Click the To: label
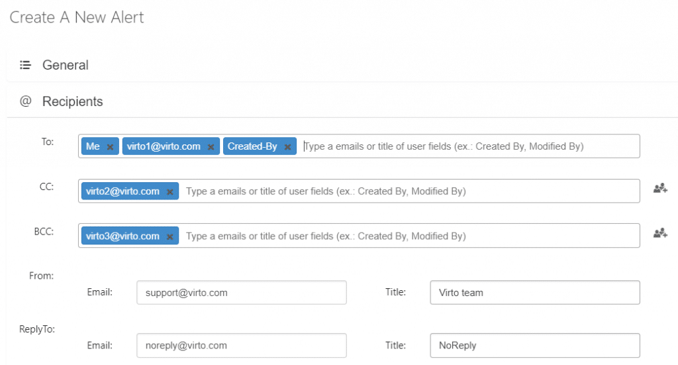Image resolution: width=678 pixels, height=365 pixels. tap(48, 141)
